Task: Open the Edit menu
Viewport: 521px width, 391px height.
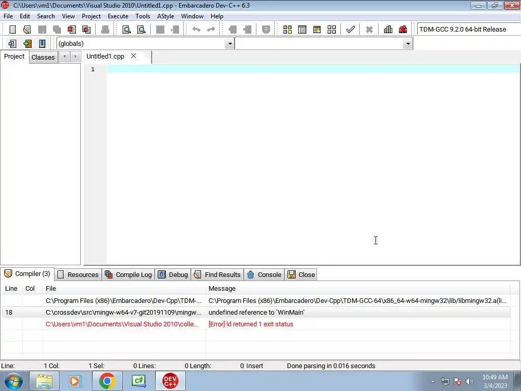Action: coord(25,16)
